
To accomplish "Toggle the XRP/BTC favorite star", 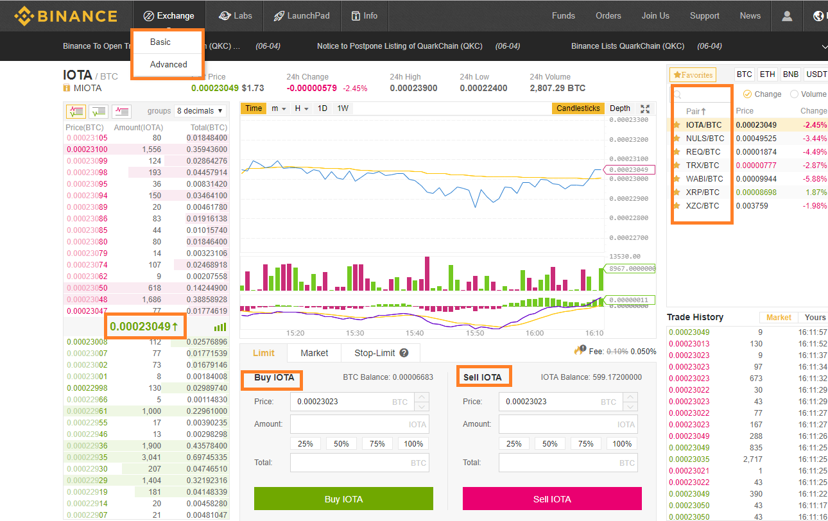I will tap(676, 192).
